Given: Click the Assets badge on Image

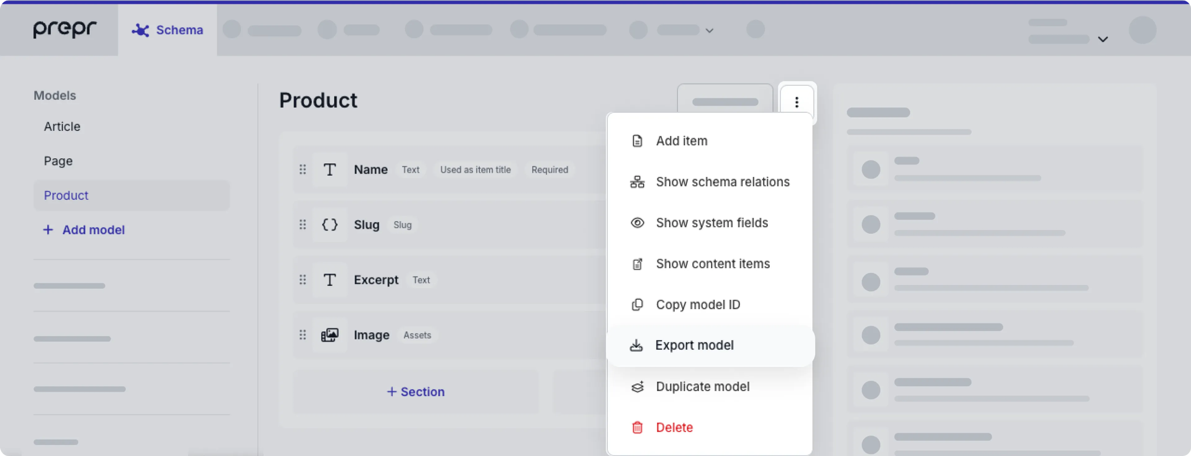Looking at the screenshot, I should click(x=417, y=335).
